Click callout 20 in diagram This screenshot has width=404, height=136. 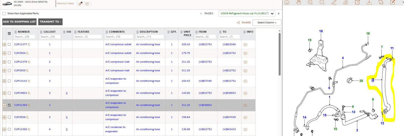point(361,81)
